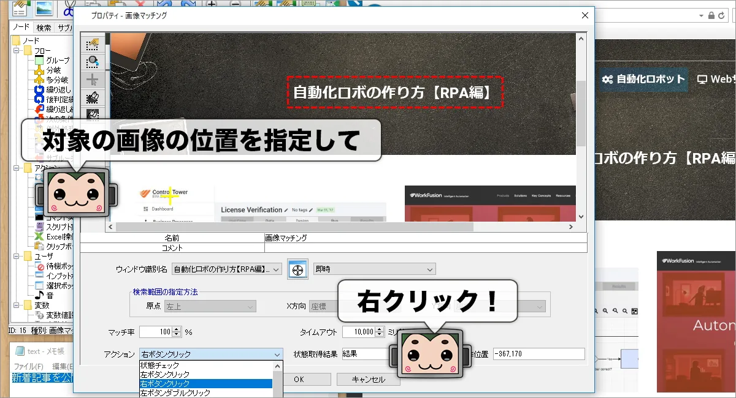
Task: Increase マッチ率 with up spinner
Action: pyautogui.click(x=177, y=329)
